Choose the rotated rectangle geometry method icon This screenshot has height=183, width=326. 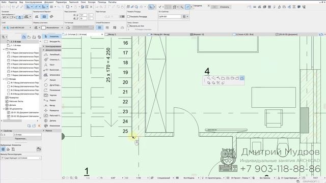click(x=51, y=17)
